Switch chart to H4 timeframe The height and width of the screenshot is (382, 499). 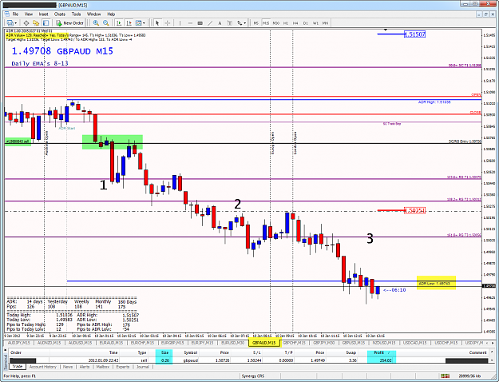(295, 23)
